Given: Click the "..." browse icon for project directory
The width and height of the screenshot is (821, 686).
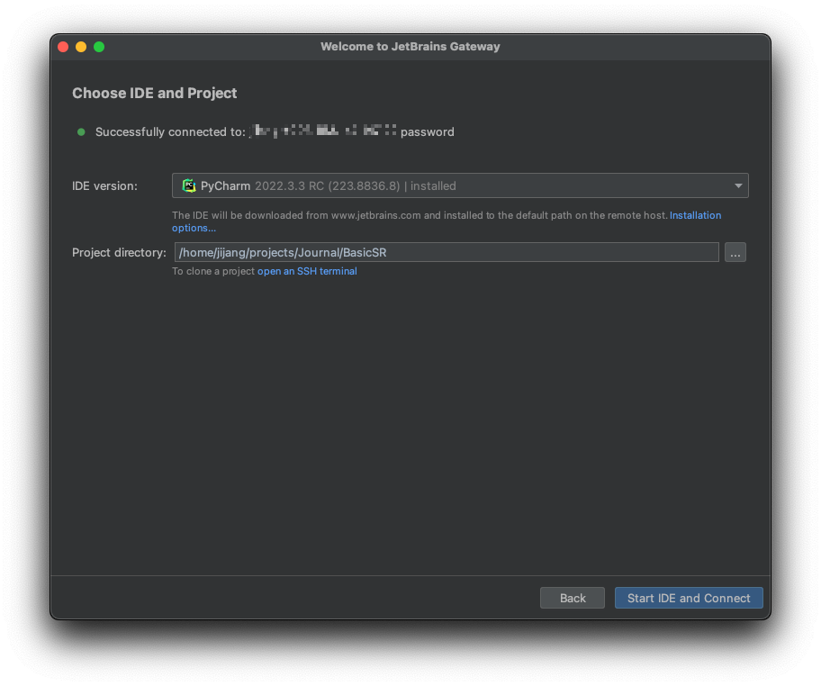Looking at the screenshot, I should [735, 252].
